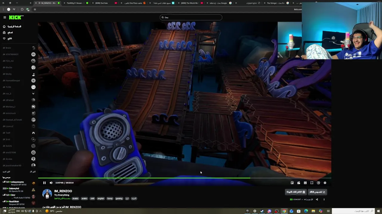Open the three-dot more options menu
The height and width of the screenshot is (214, 382).
(x=324, y=199)
